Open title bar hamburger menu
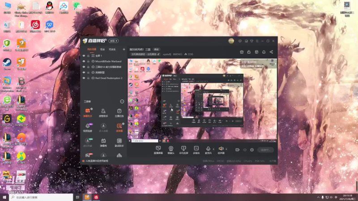Screen dimensions: 358x201 [257, 41]
